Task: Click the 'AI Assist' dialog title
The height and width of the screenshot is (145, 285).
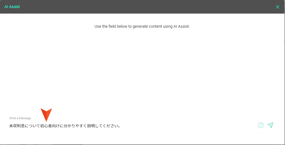Action: 12,7
